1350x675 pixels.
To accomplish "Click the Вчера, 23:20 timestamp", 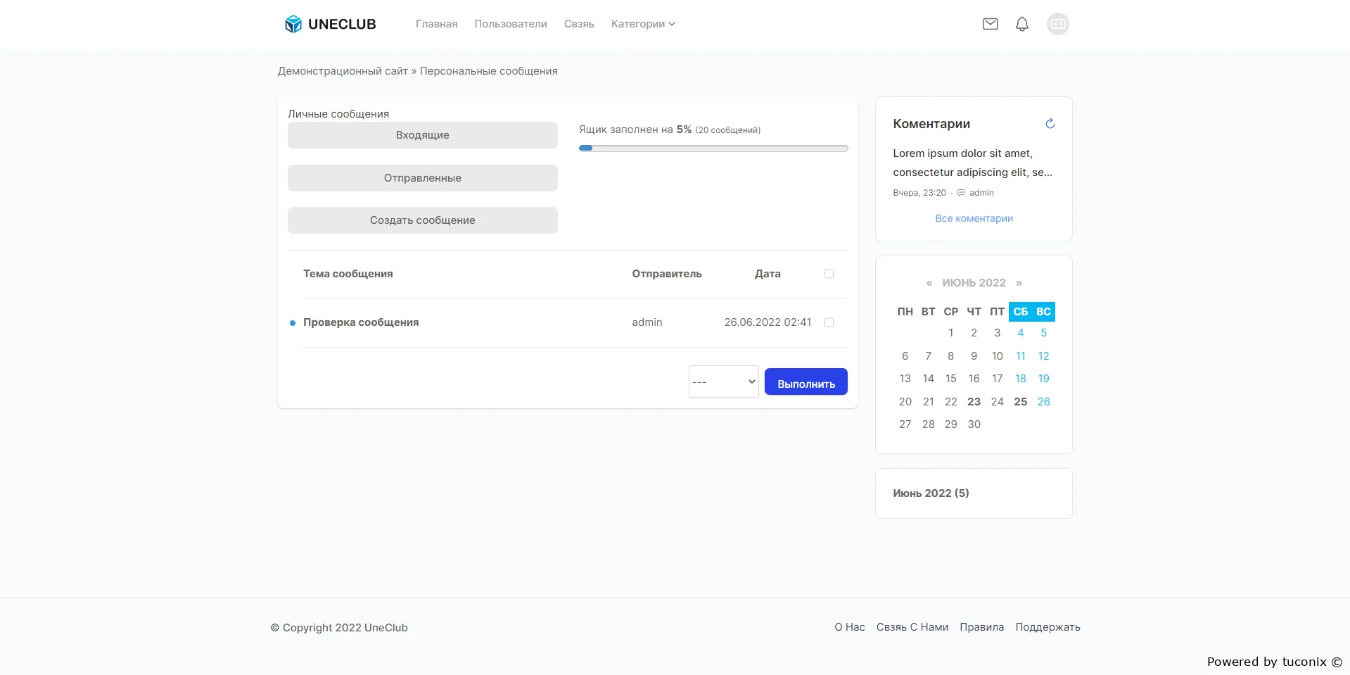I will pyautogui.click(x=919, y=193).
